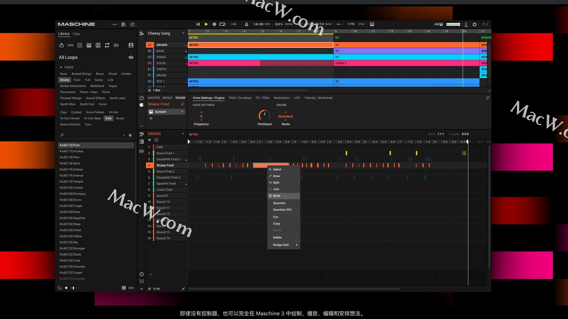
Task: Toggle the LINK button
Action: coord(234,24)
